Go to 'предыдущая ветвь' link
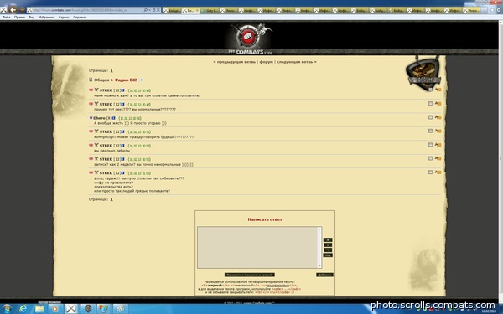This screenshot has height=314, width=503. coord(236,62)
